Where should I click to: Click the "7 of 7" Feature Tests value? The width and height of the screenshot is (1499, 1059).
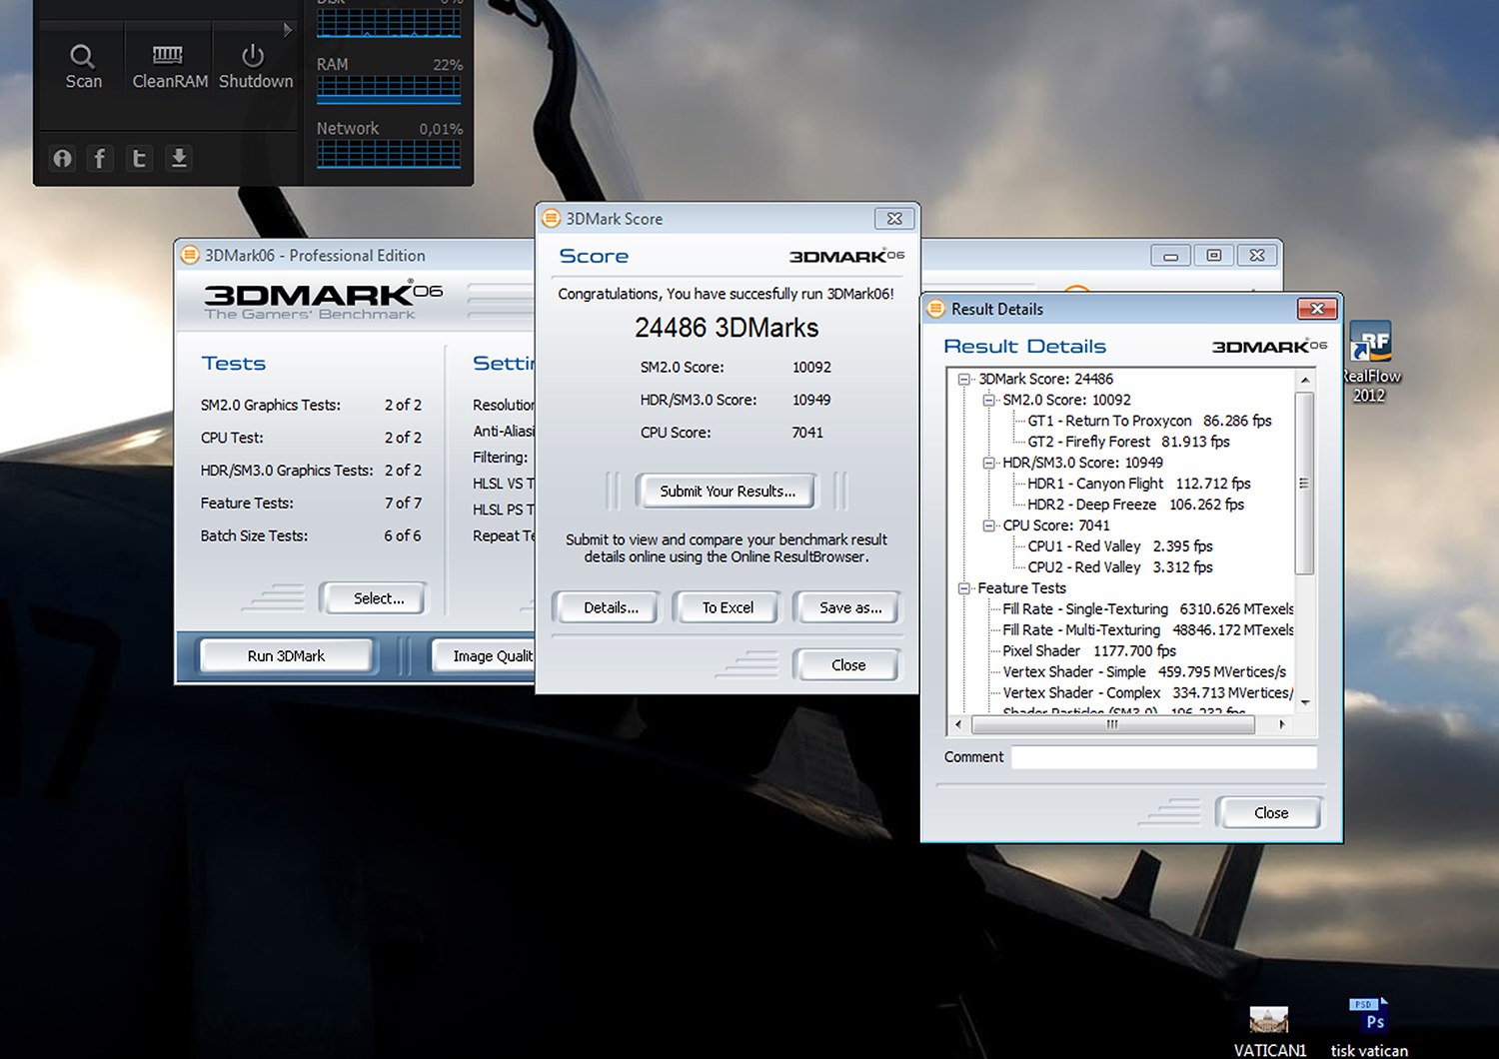coord(403,504)
